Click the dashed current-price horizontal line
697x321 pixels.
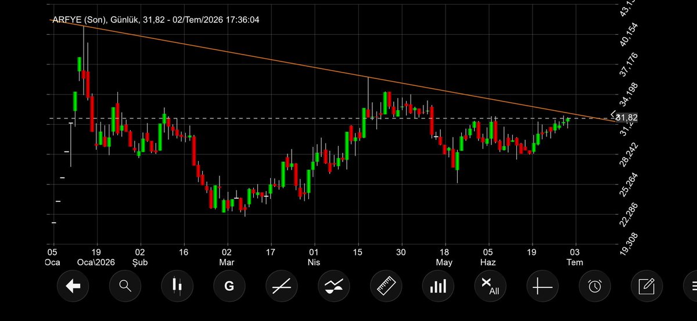pyautogui.click(x=331, y=118)
